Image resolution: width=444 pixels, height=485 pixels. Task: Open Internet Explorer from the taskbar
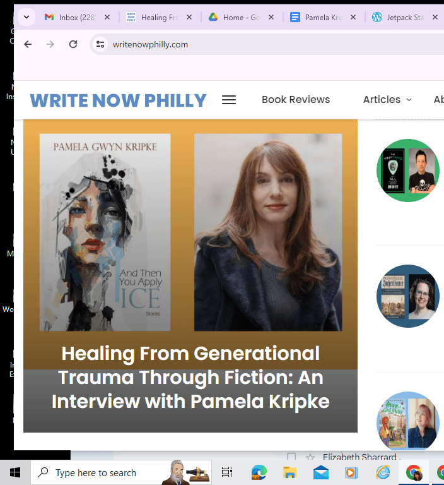tap(383, 472)
